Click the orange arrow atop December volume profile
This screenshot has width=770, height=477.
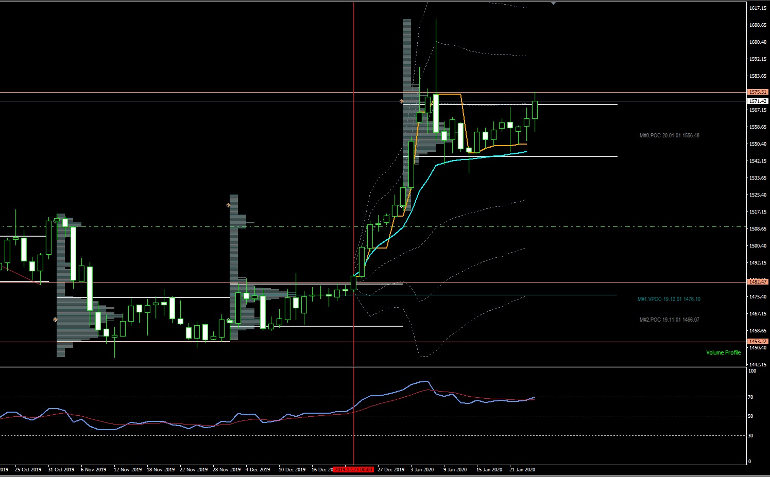tap(229, 205)
